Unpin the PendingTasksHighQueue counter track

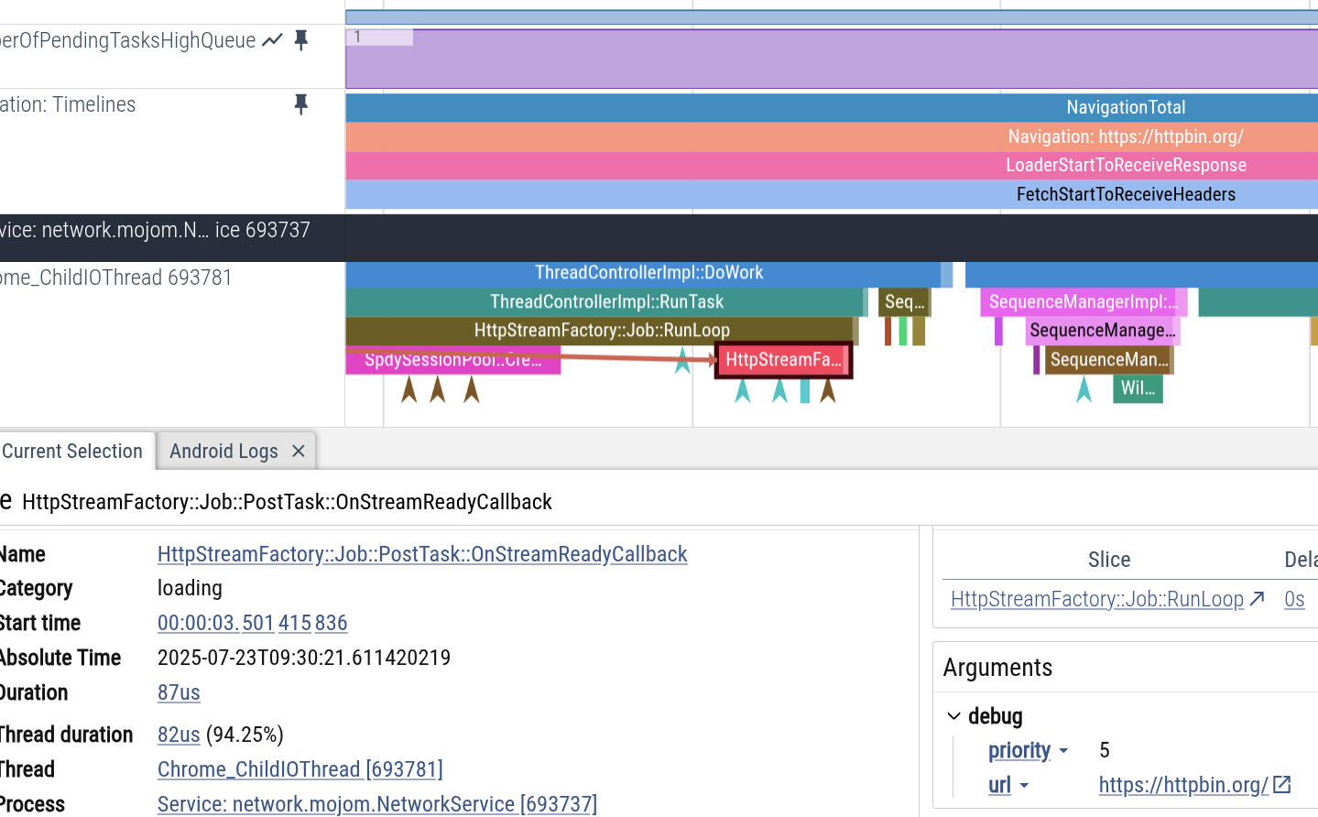(301, 40)
